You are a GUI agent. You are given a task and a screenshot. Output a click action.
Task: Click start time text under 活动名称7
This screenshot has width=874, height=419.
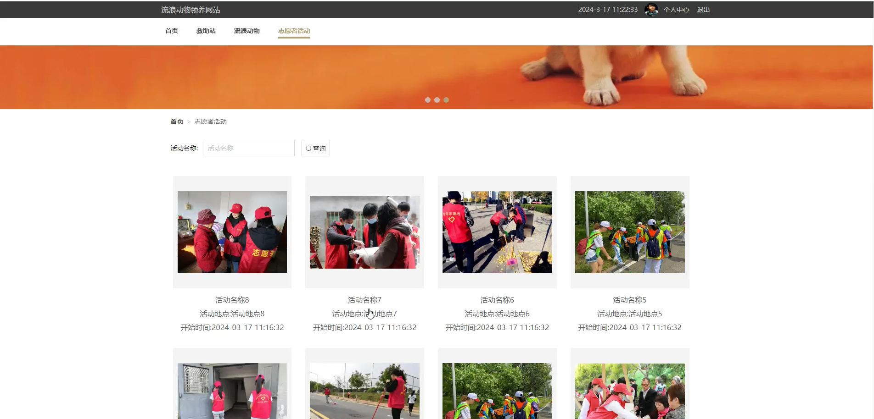(364, 327)
